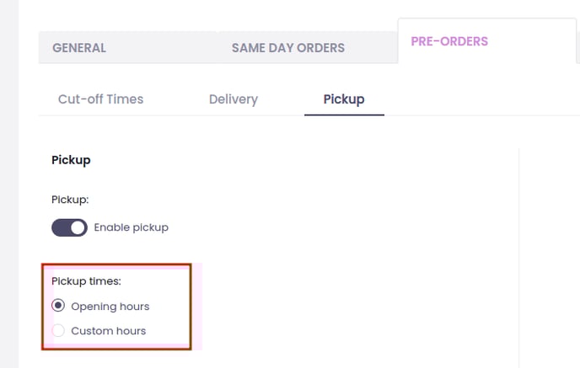Switch to the GENERAL tab
This screenshot has height=368, width=580.
[x=79, y=48]
